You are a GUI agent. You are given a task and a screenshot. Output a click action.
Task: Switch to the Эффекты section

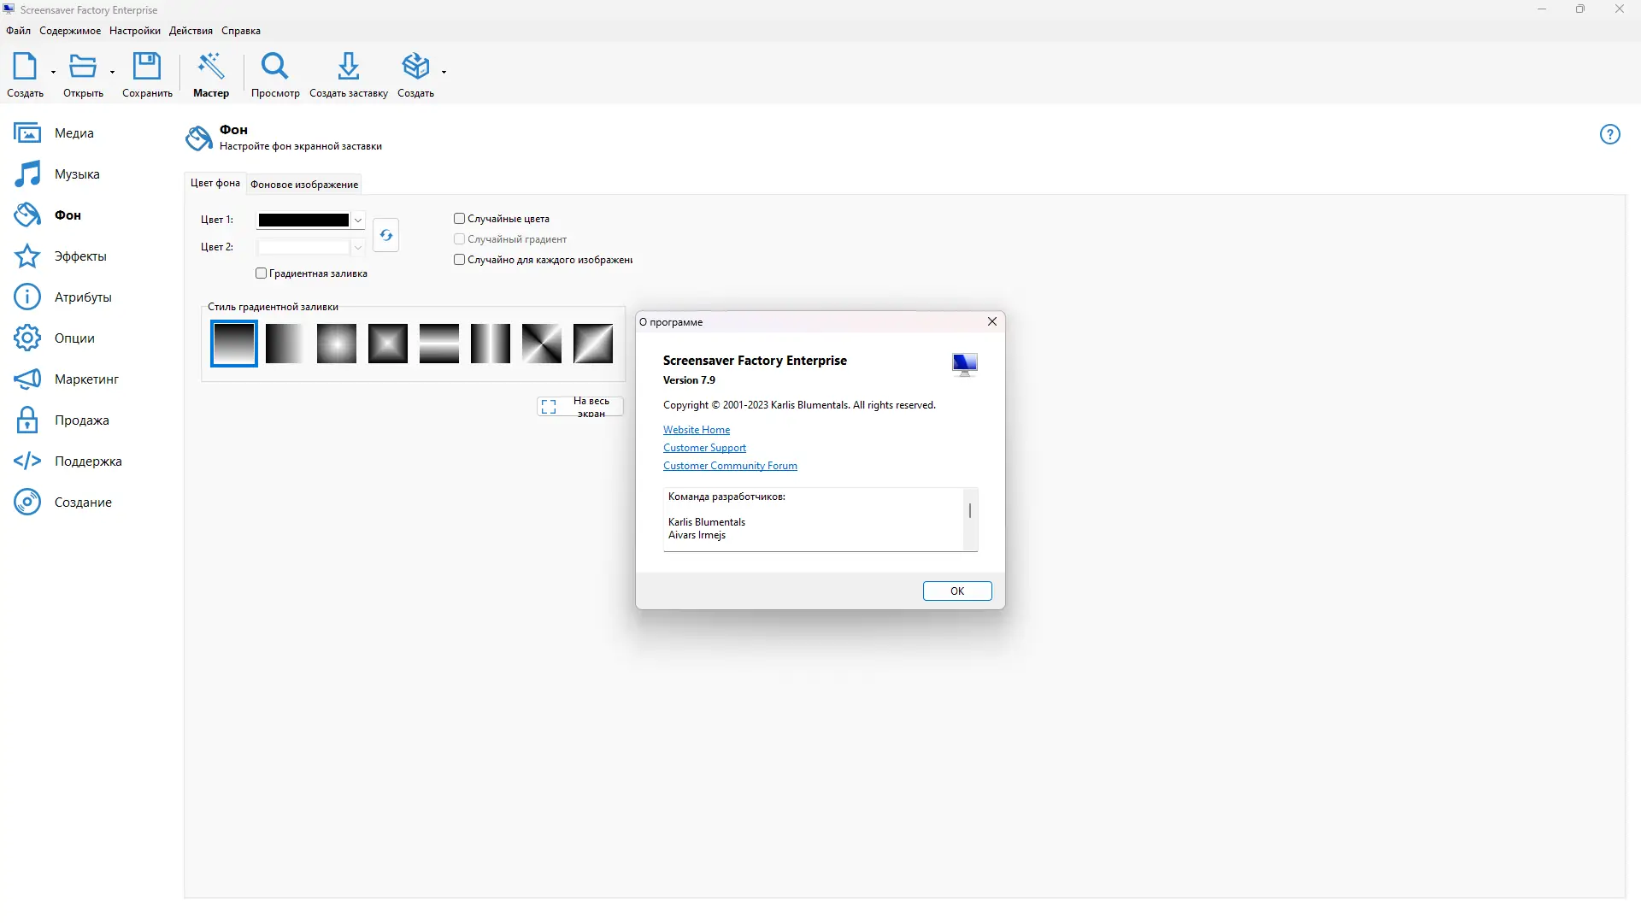[79, 256]
